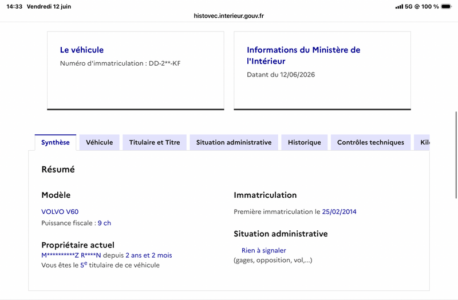Click the 9 ch fiscal power value
The image size is (458, 300).
tap(104, 223)
